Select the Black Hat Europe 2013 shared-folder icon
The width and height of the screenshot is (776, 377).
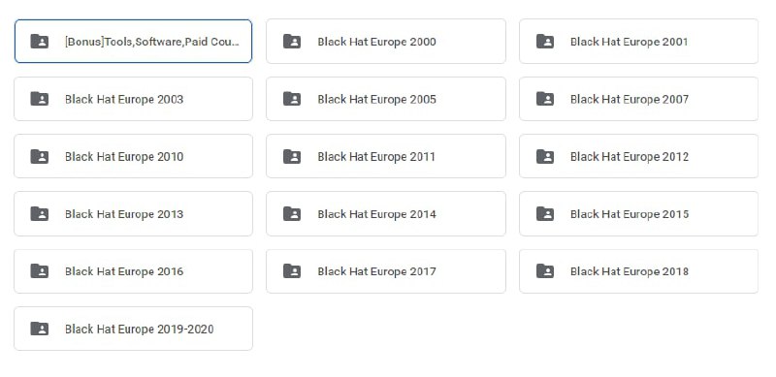coord(40,214)
